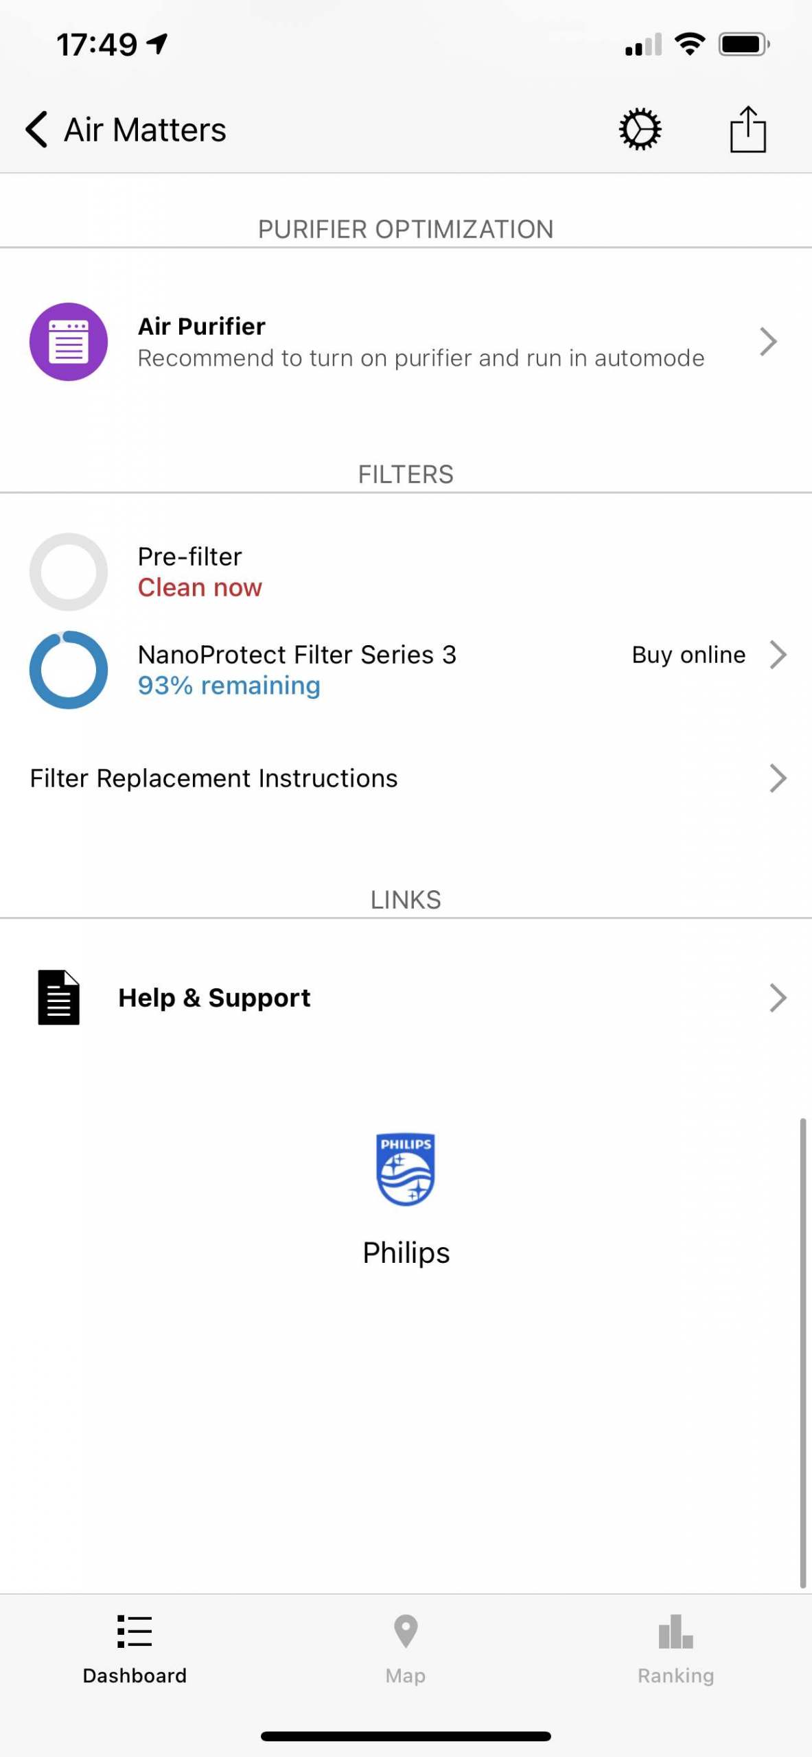The width and height of the screenshot is (812, 1757).
Task: Switch to the Map tab label
Action: 406,1675
